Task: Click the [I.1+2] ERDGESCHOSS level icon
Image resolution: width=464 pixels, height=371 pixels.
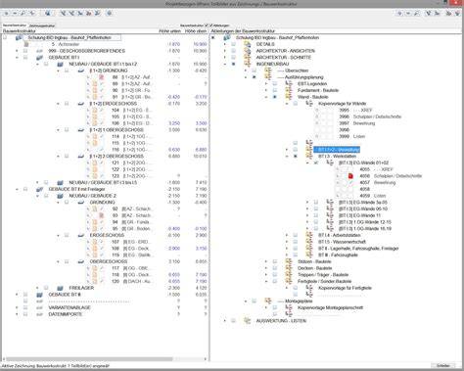Action: [x=81, y=104]
